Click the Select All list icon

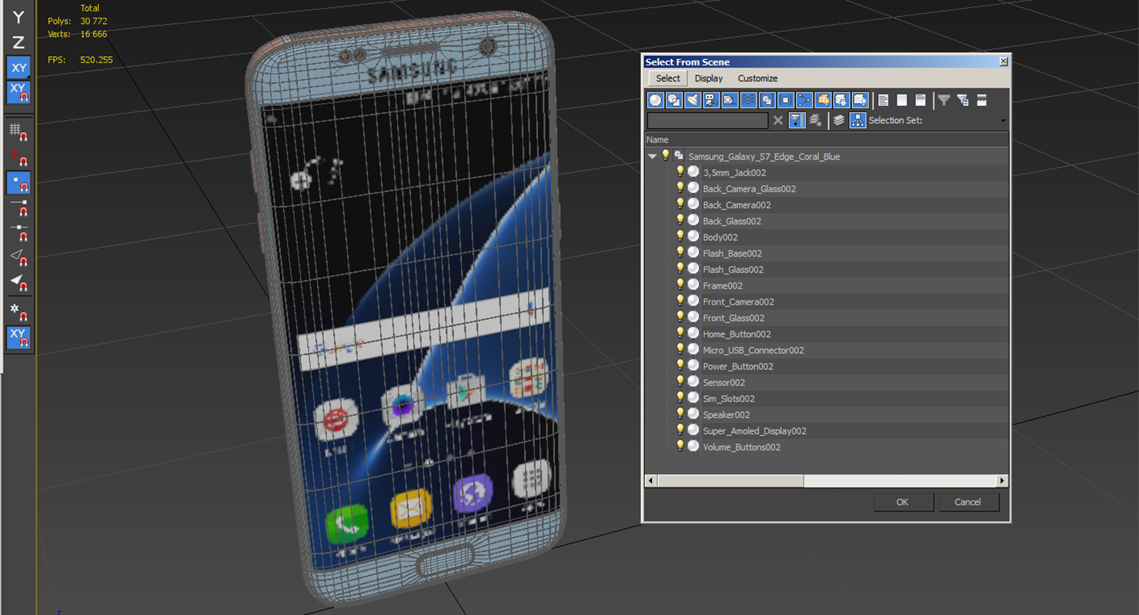click(883, 100)
